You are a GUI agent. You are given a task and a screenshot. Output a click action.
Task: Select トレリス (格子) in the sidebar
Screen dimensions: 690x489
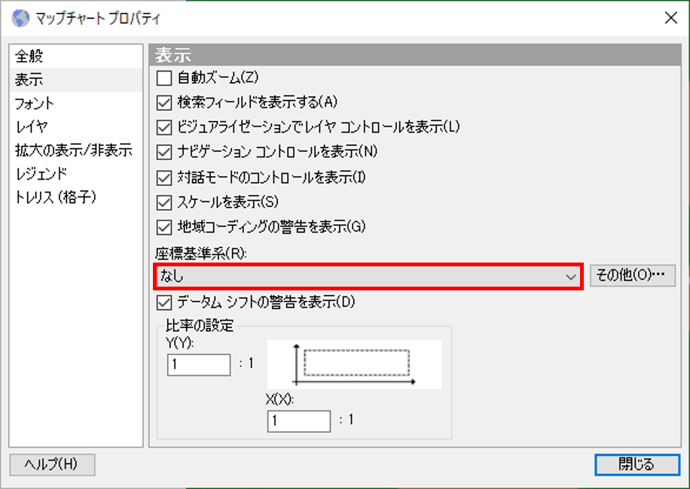point(75,197)
